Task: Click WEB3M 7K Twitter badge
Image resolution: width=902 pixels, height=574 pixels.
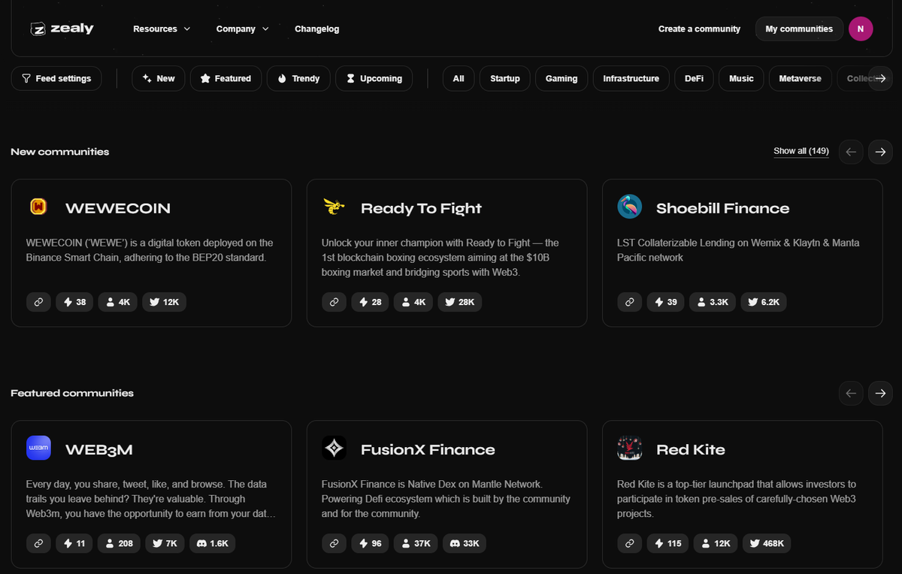Action: pyautogui.click(x=164, y=543)
